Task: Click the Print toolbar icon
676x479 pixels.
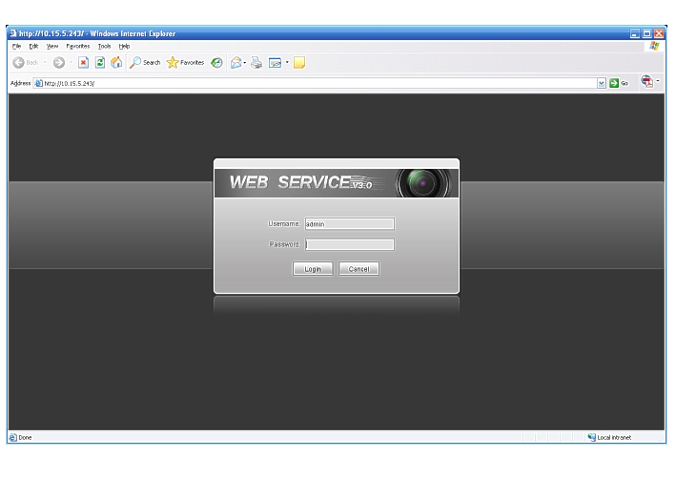Action: click(257, 63)
